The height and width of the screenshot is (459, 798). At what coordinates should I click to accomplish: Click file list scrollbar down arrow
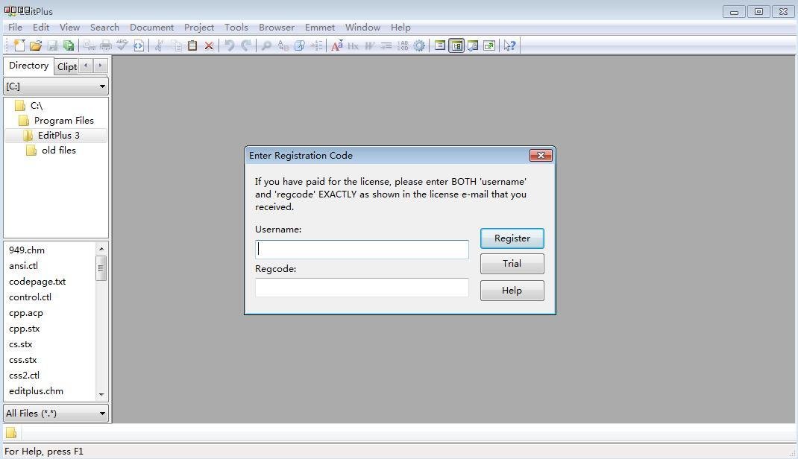pos(101,394)
